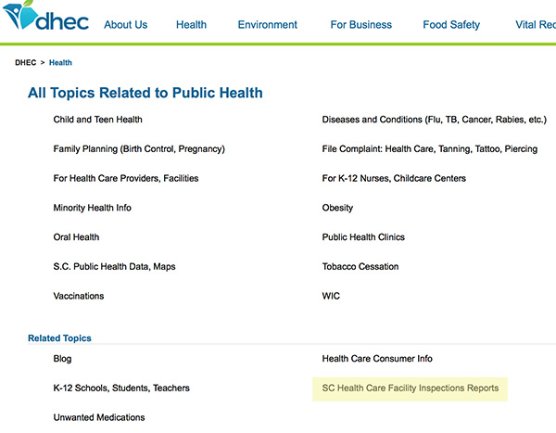Open Health Care Consumer Info link
The height and width of the screenshot is (433, 556).
[x=377, y=359]
